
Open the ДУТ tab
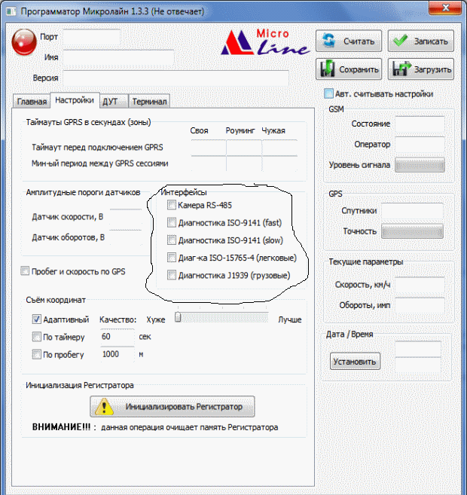pos(110,101)
